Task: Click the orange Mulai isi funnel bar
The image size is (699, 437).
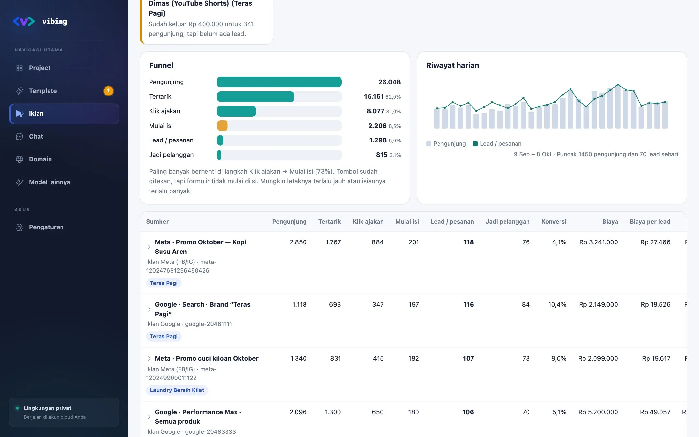Action: (x=222, y=126)
